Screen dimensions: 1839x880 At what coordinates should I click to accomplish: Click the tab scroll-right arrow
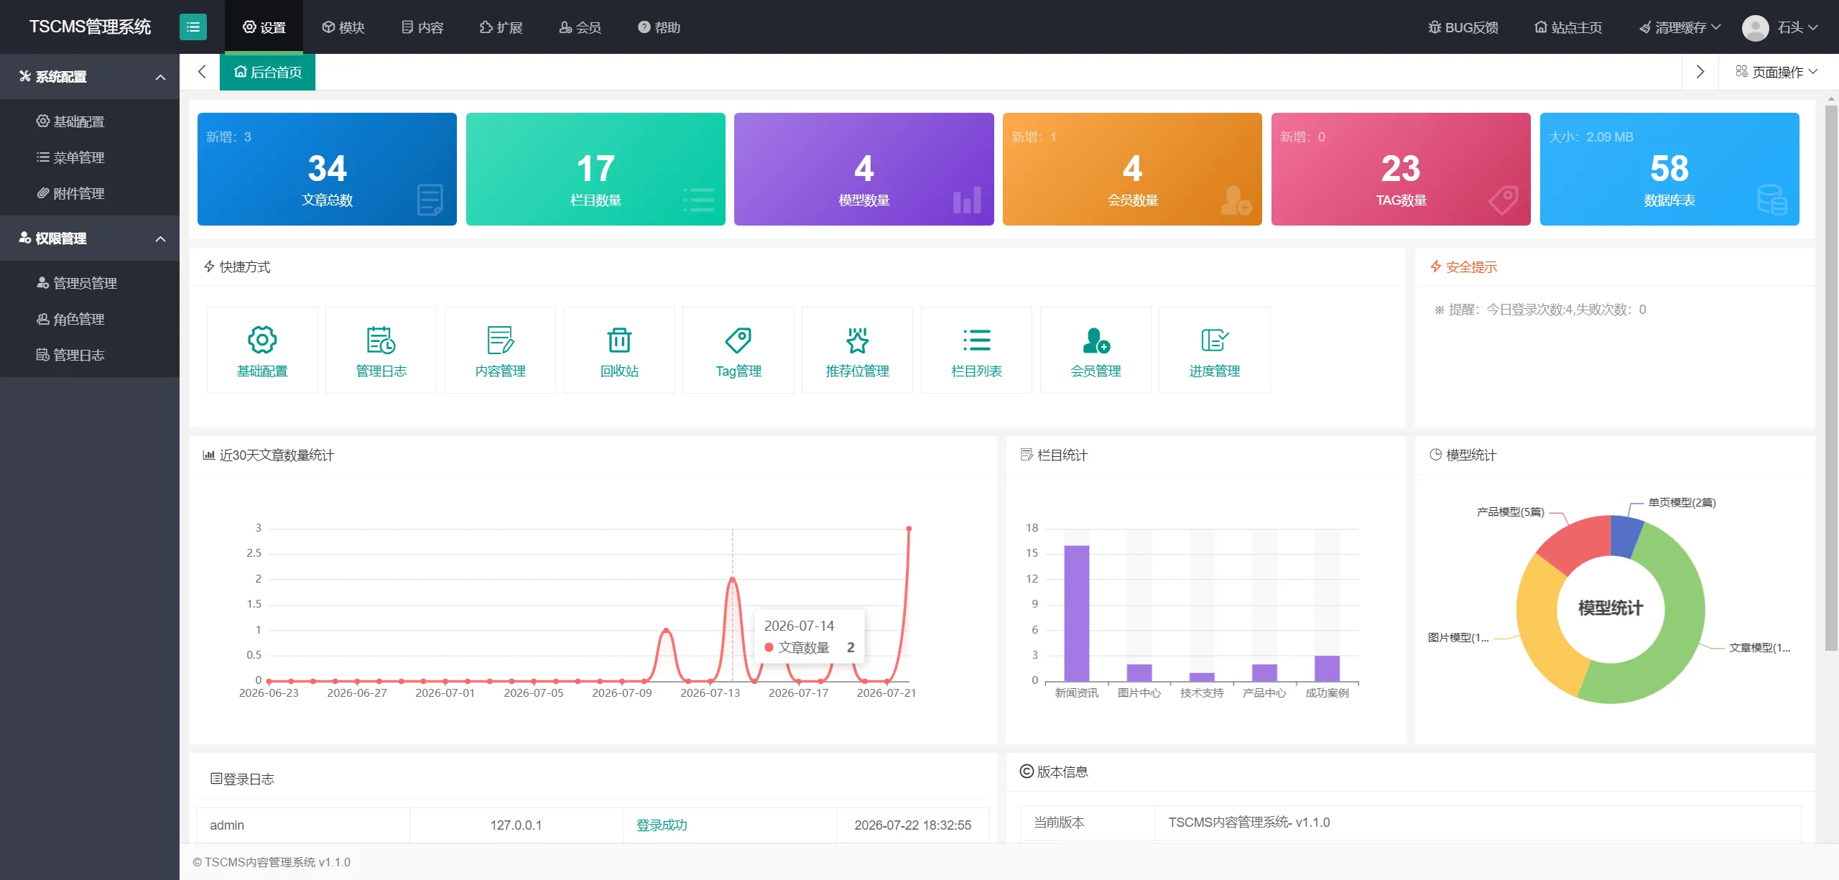click(x=1700, y=72)
